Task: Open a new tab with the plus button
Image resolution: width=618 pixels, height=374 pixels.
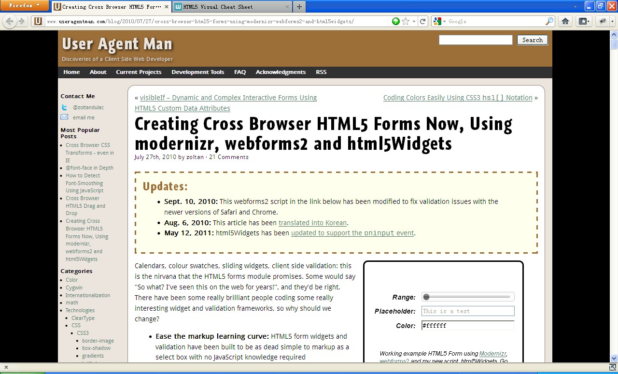Action: click(299, 7)
